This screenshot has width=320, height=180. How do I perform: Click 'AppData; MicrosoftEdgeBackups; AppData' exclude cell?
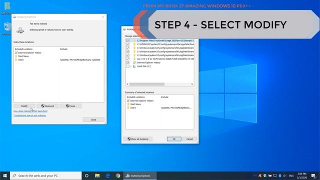point(80,60)
